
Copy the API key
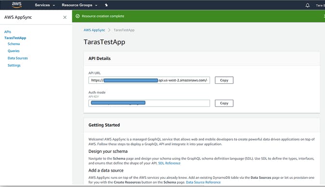[x=224, y=103]
